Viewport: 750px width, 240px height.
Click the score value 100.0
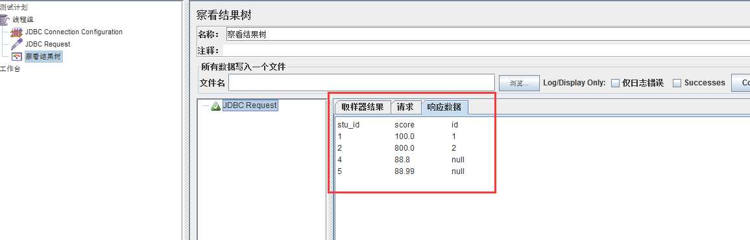[x=404, y=136]
